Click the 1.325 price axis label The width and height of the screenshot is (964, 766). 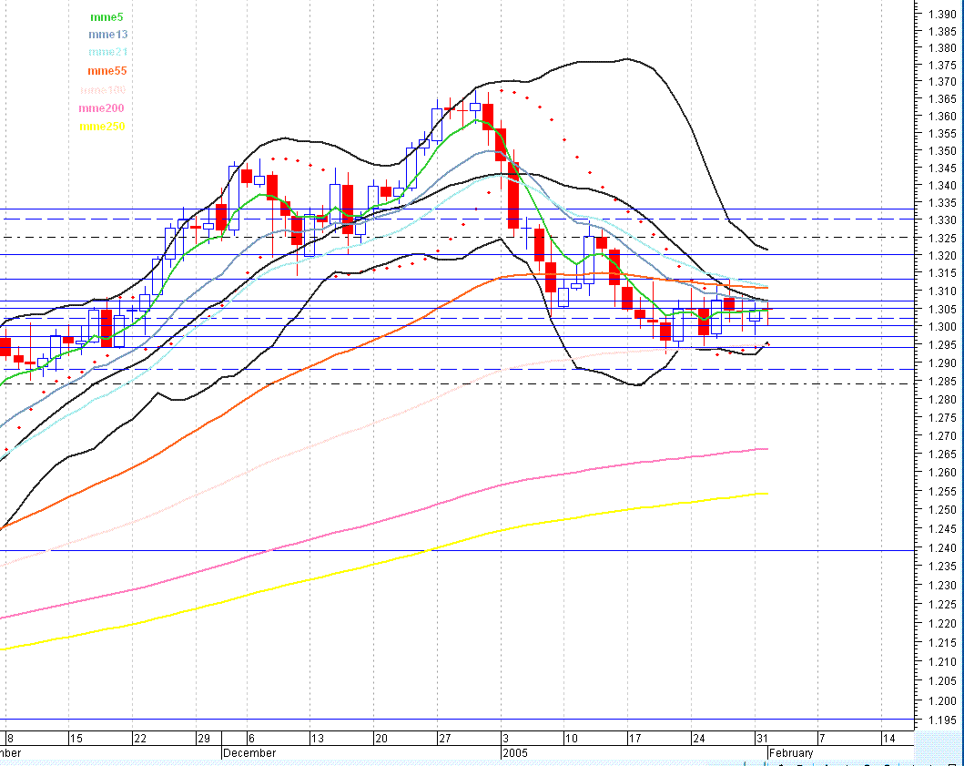point(942,238)
